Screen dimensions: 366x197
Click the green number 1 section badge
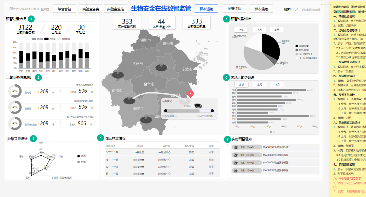point(31,19)
